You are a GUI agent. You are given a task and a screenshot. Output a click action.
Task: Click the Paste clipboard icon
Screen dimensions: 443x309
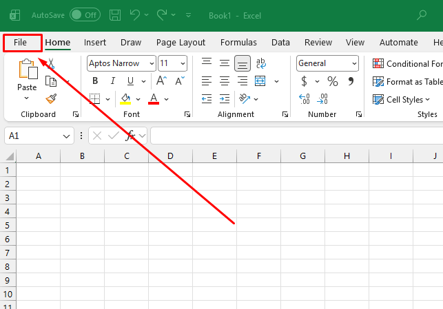click(x=28, y=69)
